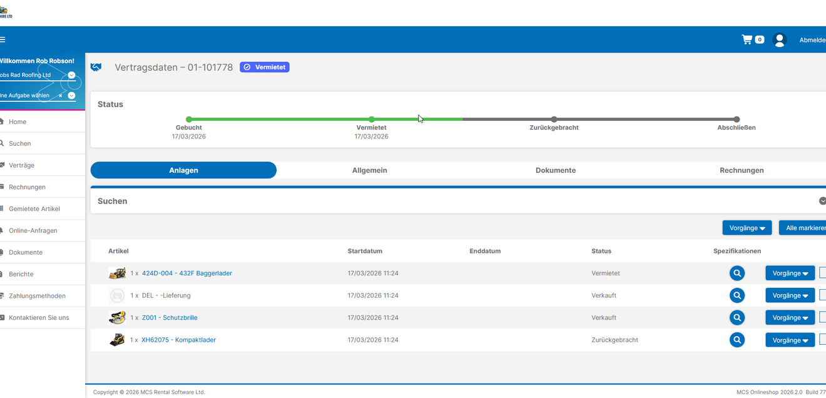Switch to the Rechnungen tab
The height and width of the screenshot is (398, 826).
click(x=742, y=170)
